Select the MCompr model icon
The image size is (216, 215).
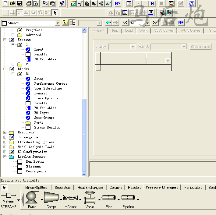pyautogui.click(x=71, y=198)
